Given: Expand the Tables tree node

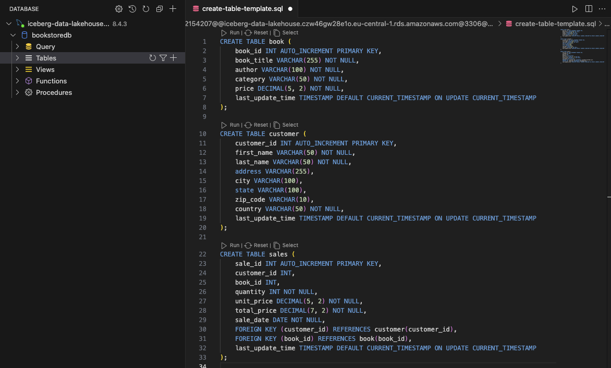Looking at the screenshot, I should click(17, 58).
